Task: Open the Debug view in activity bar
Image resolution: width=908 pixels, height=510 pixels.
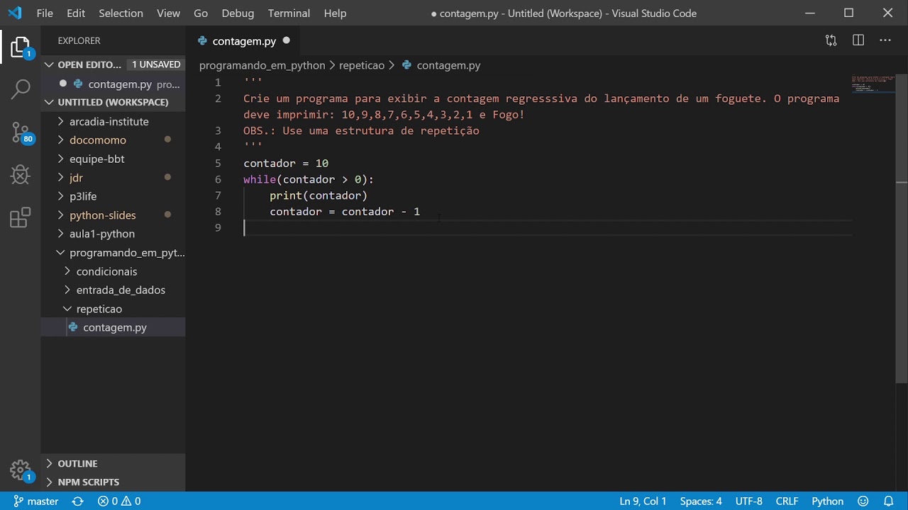Action: (20, 174)
